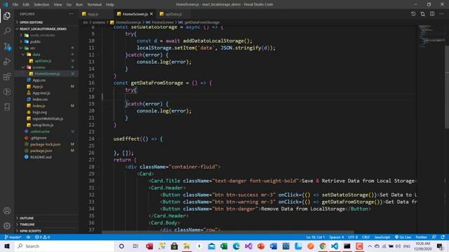Open the Run menu

point(79,4)
